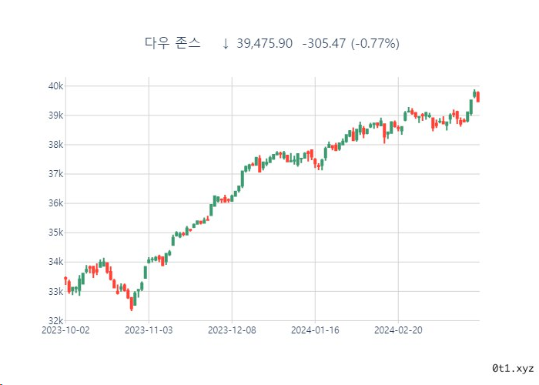
Task: Click the 40k y-axis label
Action: click(x=55, y=86)
